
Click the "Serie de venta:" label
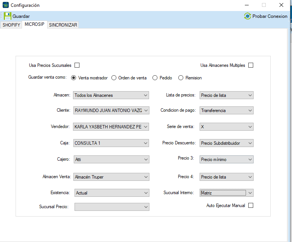[181, 127]
